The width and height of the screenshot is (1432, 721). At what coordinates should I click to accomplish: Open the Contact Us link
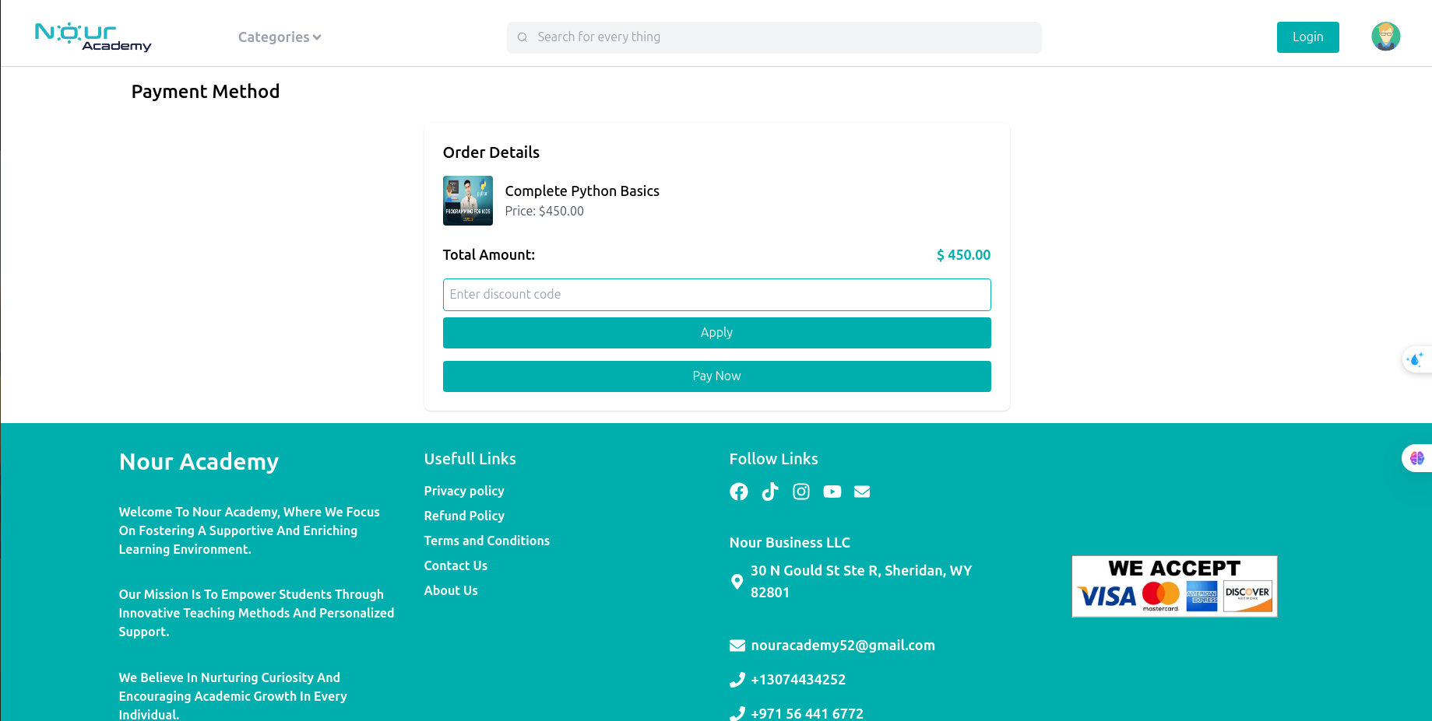pyautogui.click(x=456, y=565)
